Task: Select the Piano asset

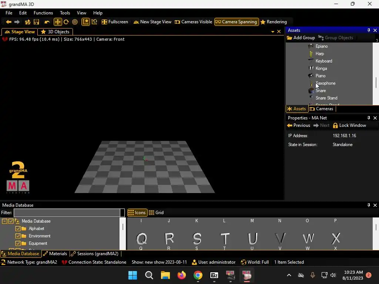Action: click(320, 76)
